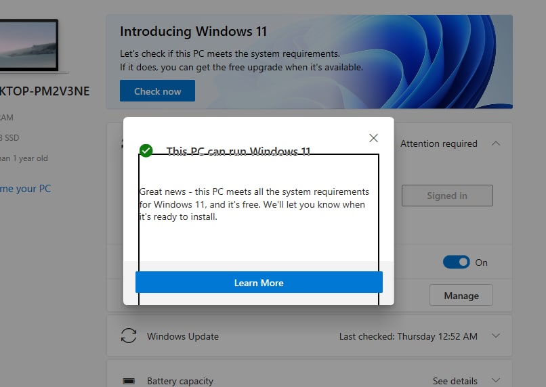Click the SSD specification text

point(9,138)
